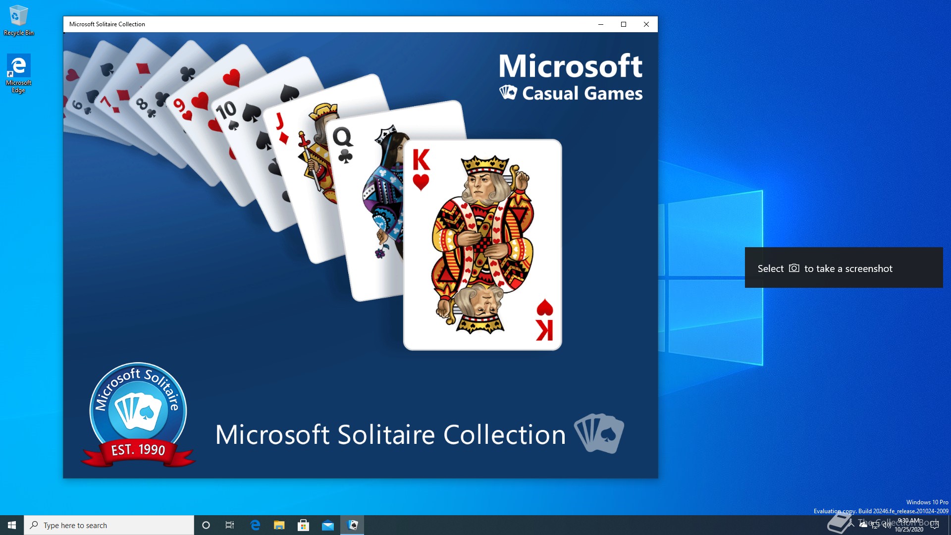951x535 pixels.
Task: Launch Edge from the taskbar
Action: 255,525
